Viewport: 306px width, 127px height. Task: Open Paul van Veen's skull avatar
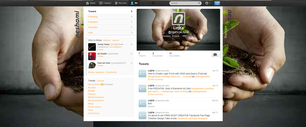tap(92, 65)
